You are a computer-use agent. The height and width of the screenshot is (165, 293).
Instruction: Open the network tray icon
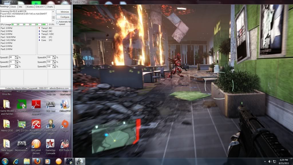pyautogui.click(x=274, y=162)
